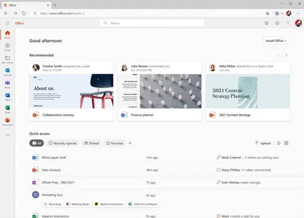This screenshot has height=218, width=304.
Task: Open the Ideation brainstorm chip
Action: coord(109,204)
